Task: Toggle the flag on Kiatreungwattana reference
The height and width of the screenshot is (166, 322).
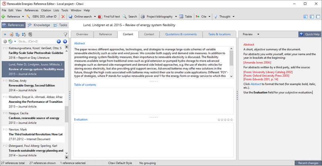Action: coord(4,48)
